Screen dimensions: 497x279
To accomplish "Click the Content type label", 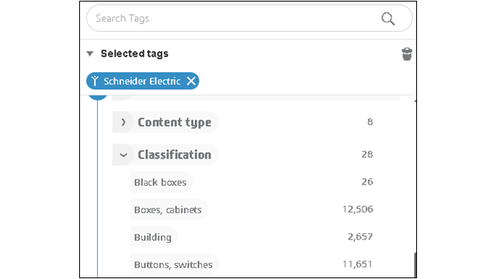I will (x=175, y=122).
